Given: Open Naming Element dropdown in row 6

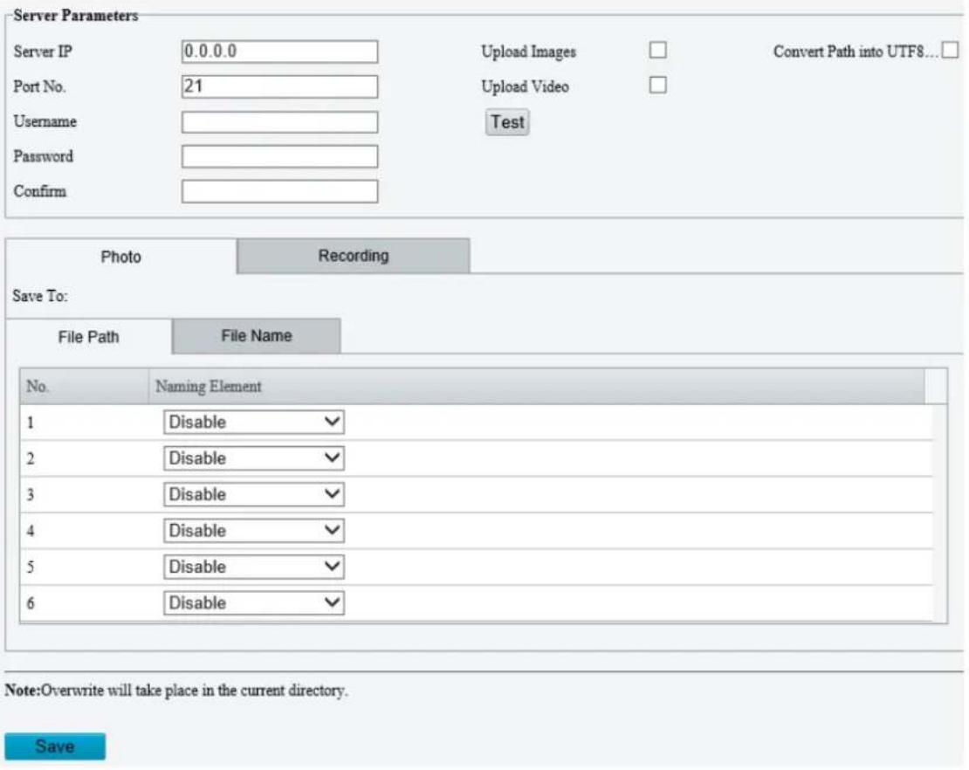Looking at the screenshot, I should pos(254,602).
